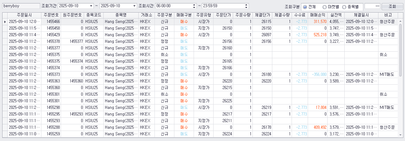Click the ellipsis symbol lookup button
Viewport: 405px width, 141px height.
point(377,6)
